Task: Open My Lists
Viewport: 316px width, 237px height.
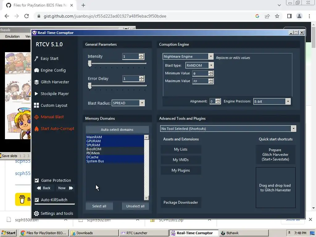Action: pyautogui.click(x=181, y=149)
